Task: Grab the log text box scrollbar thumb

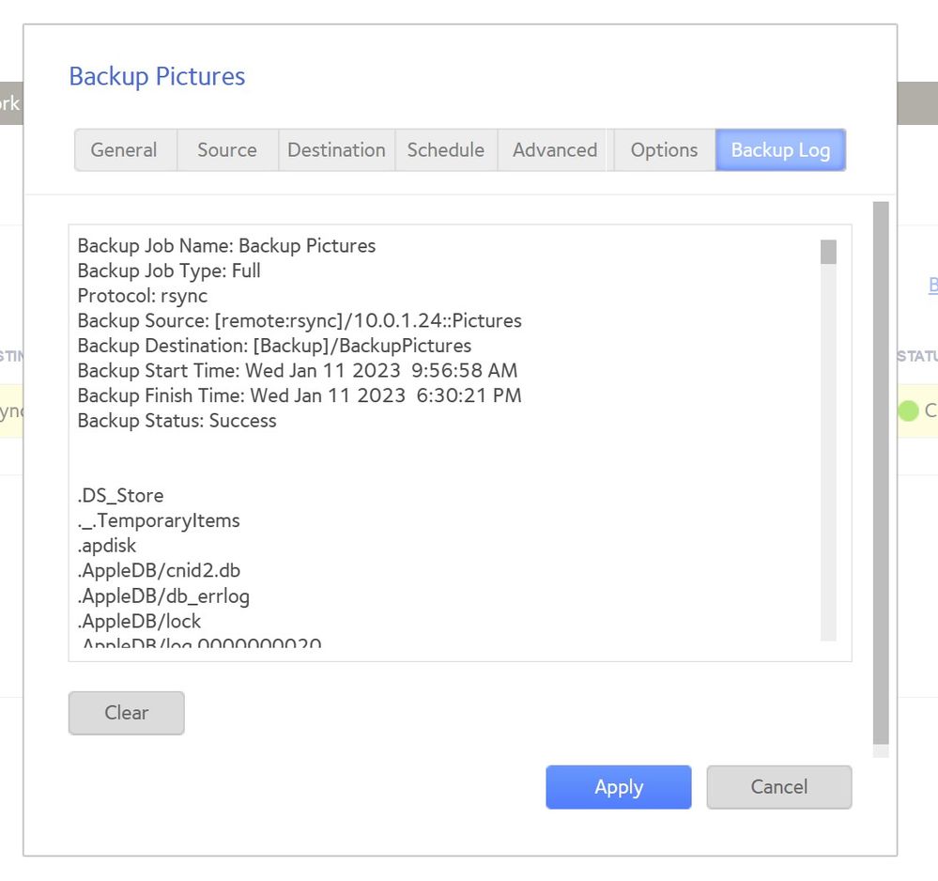Action: pos(828,252)
